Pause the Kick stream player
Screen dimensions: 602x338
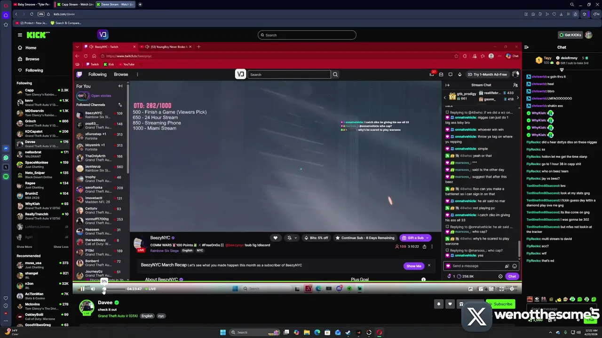pos(82,289)
